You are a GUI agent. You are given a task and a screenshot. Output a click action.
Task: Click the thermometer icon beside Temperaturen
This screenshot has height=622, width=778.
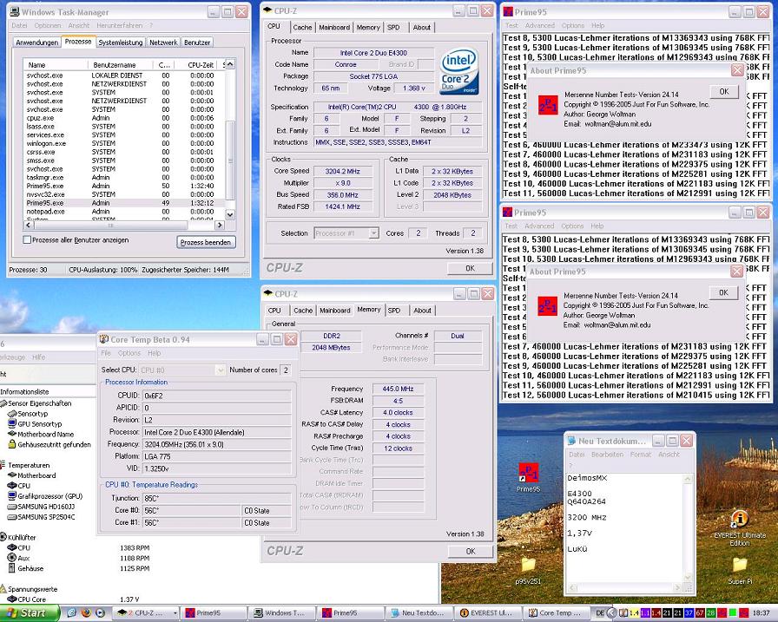(x=3, y=465)
